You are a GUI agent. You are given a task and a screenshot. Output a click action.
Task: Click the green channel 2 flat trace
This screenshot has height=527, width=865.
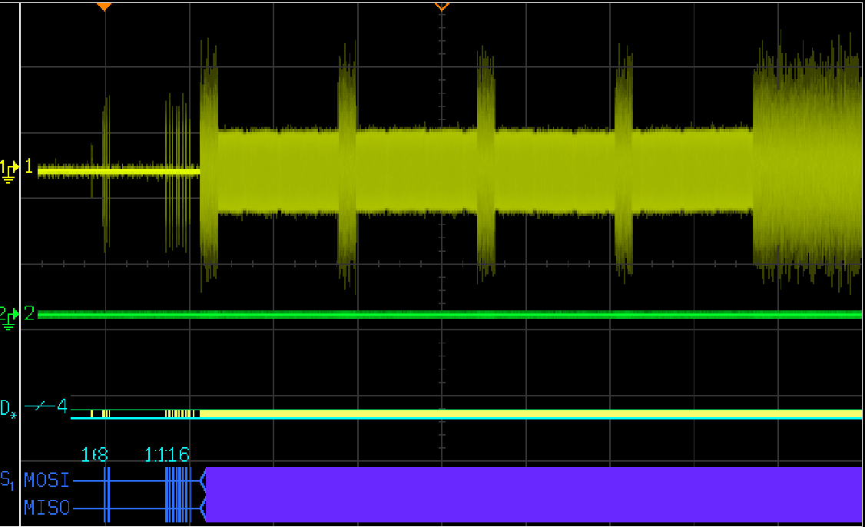click(x=449, y=314)
